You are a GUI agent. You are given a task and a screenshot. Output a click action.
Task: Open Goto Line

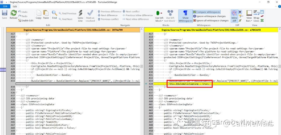pos(80,16)
